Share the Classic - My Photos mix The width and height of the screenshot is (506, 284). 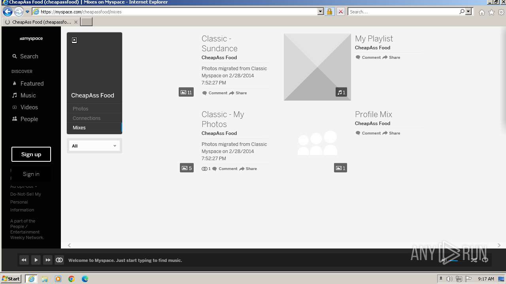click(248, 169)
